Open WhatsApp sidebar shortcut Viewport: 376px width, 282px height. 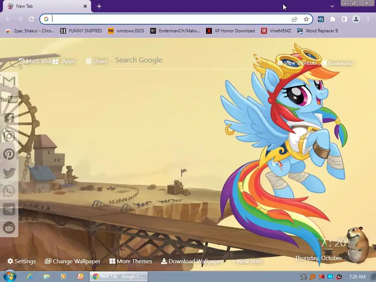click(9, 191)
